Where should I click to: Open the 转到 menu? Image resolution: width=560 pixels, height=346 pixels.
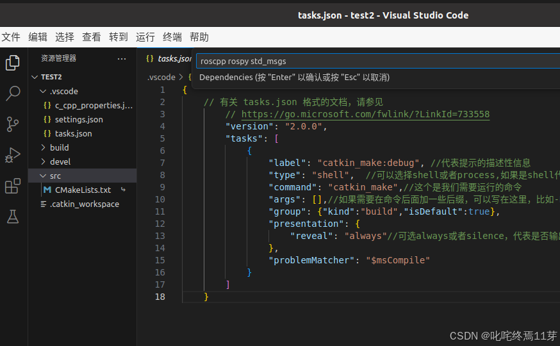[x=119, y=37]
